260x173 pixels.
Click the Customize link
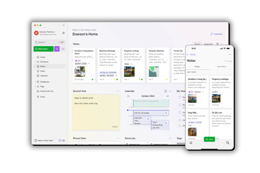(216, 34)
